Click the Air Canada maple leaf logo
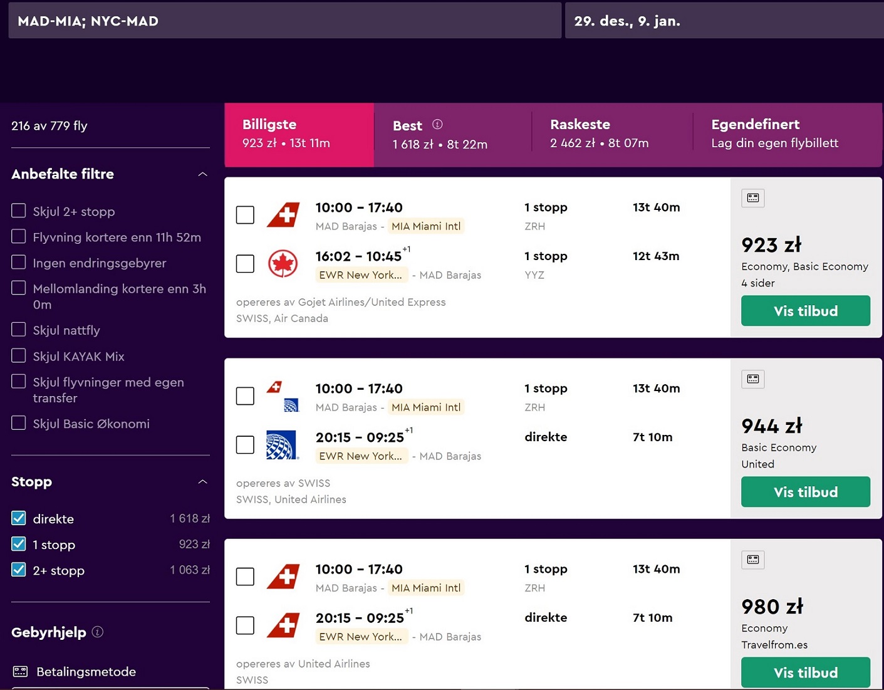This screenshot has width=884, height=690. [x=283, y=263]
